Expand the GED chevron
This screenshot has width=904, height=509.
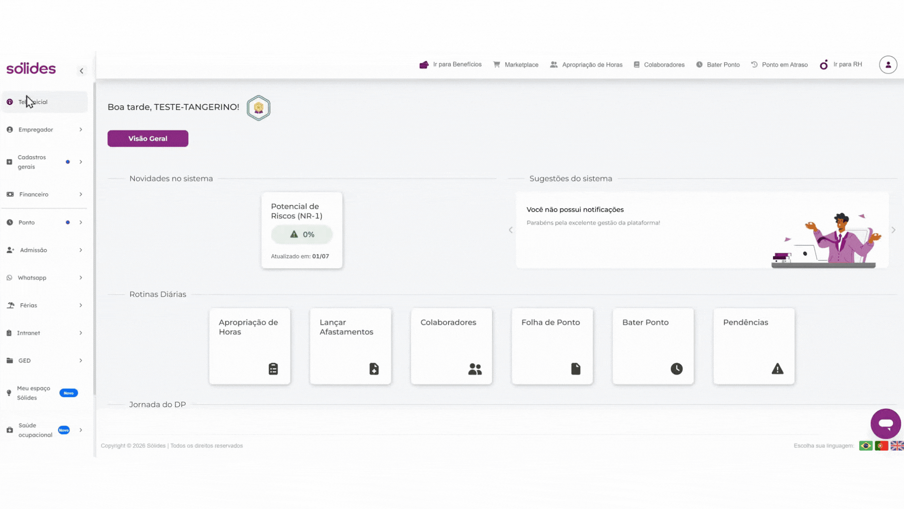81,361
